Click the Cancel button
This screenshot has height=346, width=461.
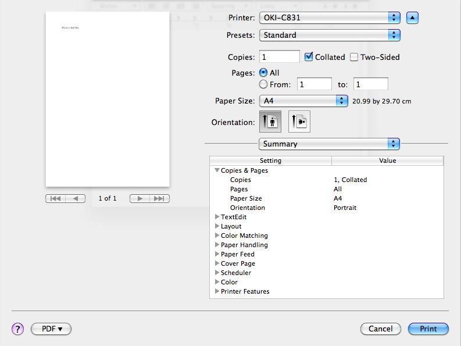(380, 329)
